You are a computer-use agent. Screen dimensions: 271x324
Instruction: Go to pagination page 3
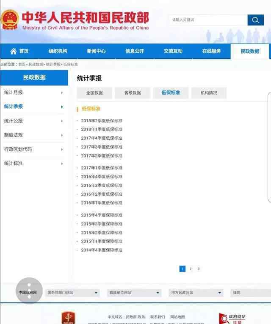199,269
